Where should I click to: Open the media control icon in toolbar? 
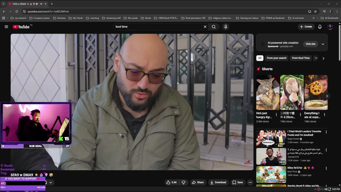tap(324, 11)
